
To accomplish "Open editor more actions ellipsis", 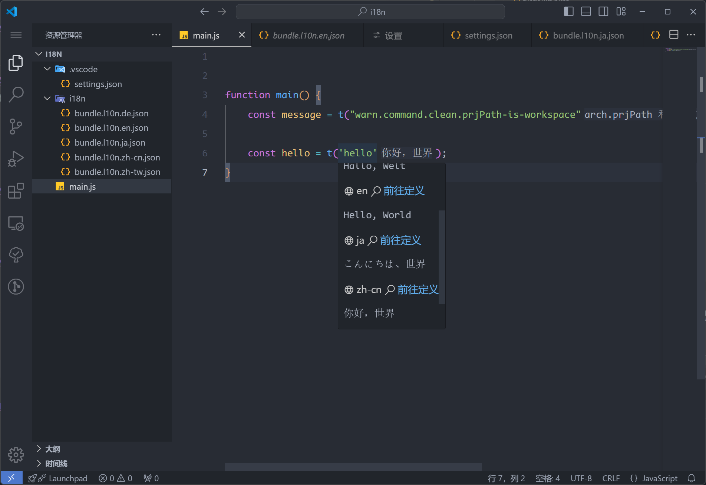I will pos(691,35).
